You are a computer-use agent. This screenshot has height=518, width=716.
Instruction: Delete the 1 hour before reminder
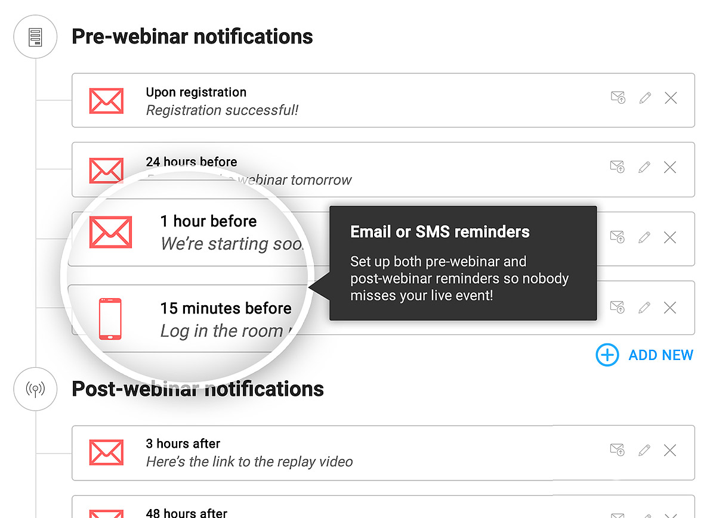coord(671,238)
